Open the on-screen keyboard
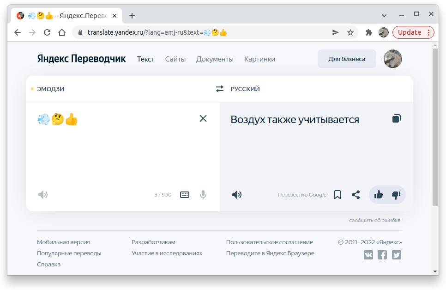The width and height of the screenshot is (446, 290). 185,195
